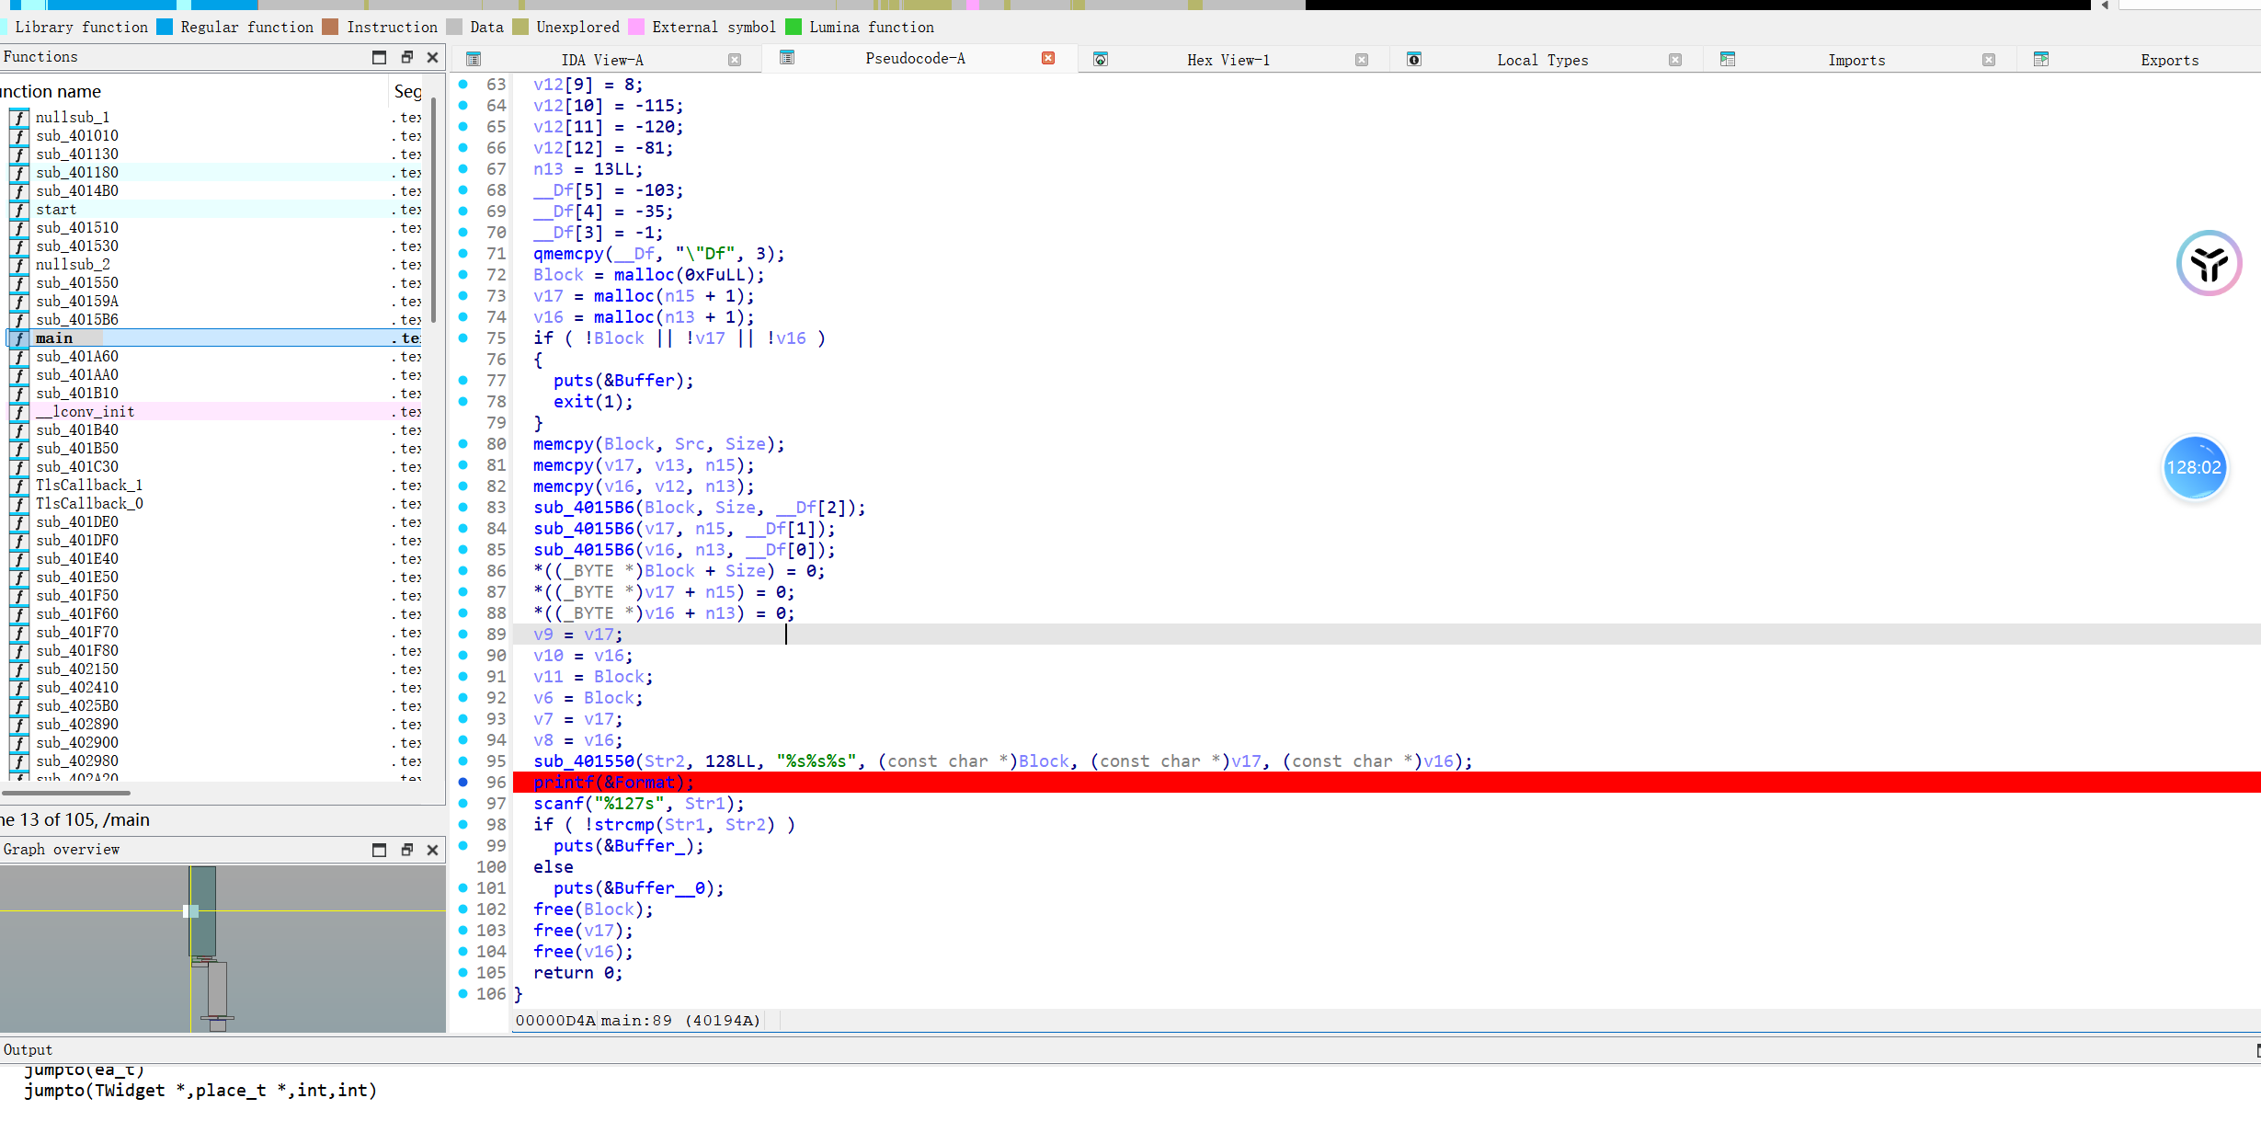The image size is (2261, 1121).
Task: Click the blue 128:02 timer bubble
Action: pyautogui.click(x=2194, y=467)
